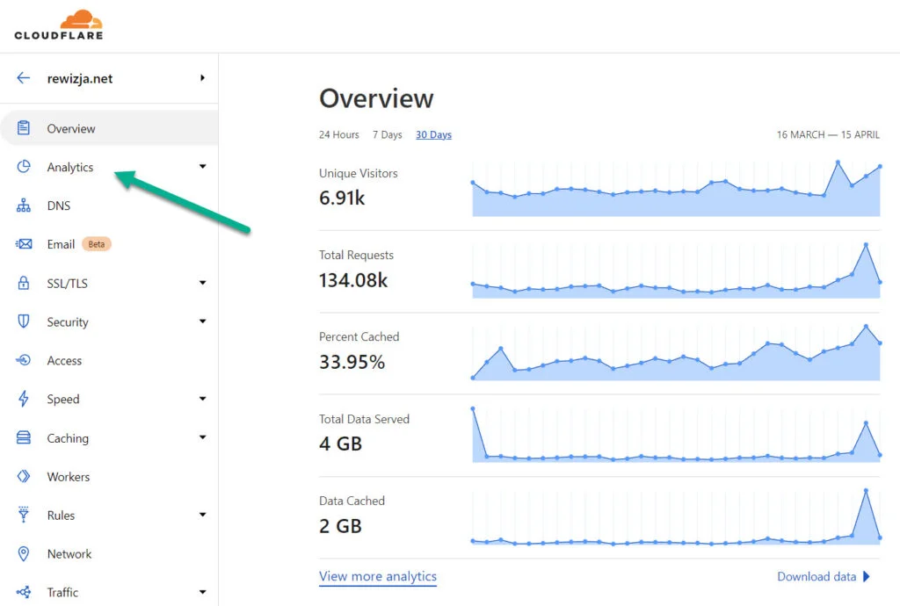Switch to the 7 Days range
Screen dimensions: 900x606
tap(388, 134)
